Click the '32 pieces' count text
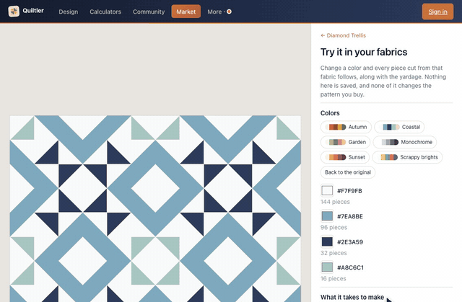 click(x=334, y=253)
